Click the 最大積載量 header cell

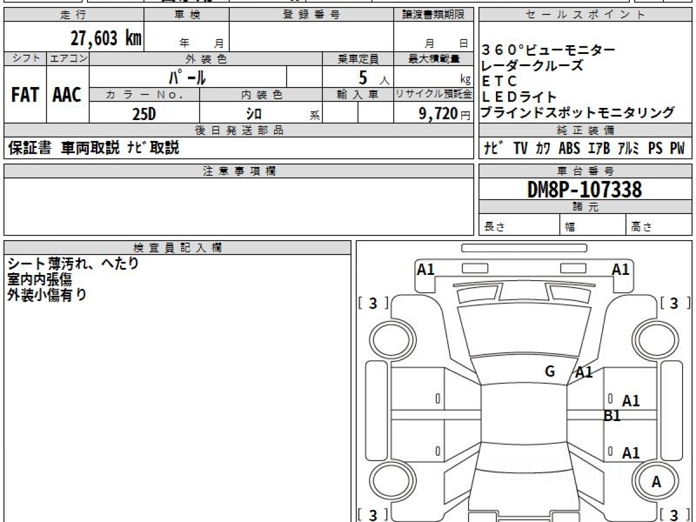tap(434, 59)
